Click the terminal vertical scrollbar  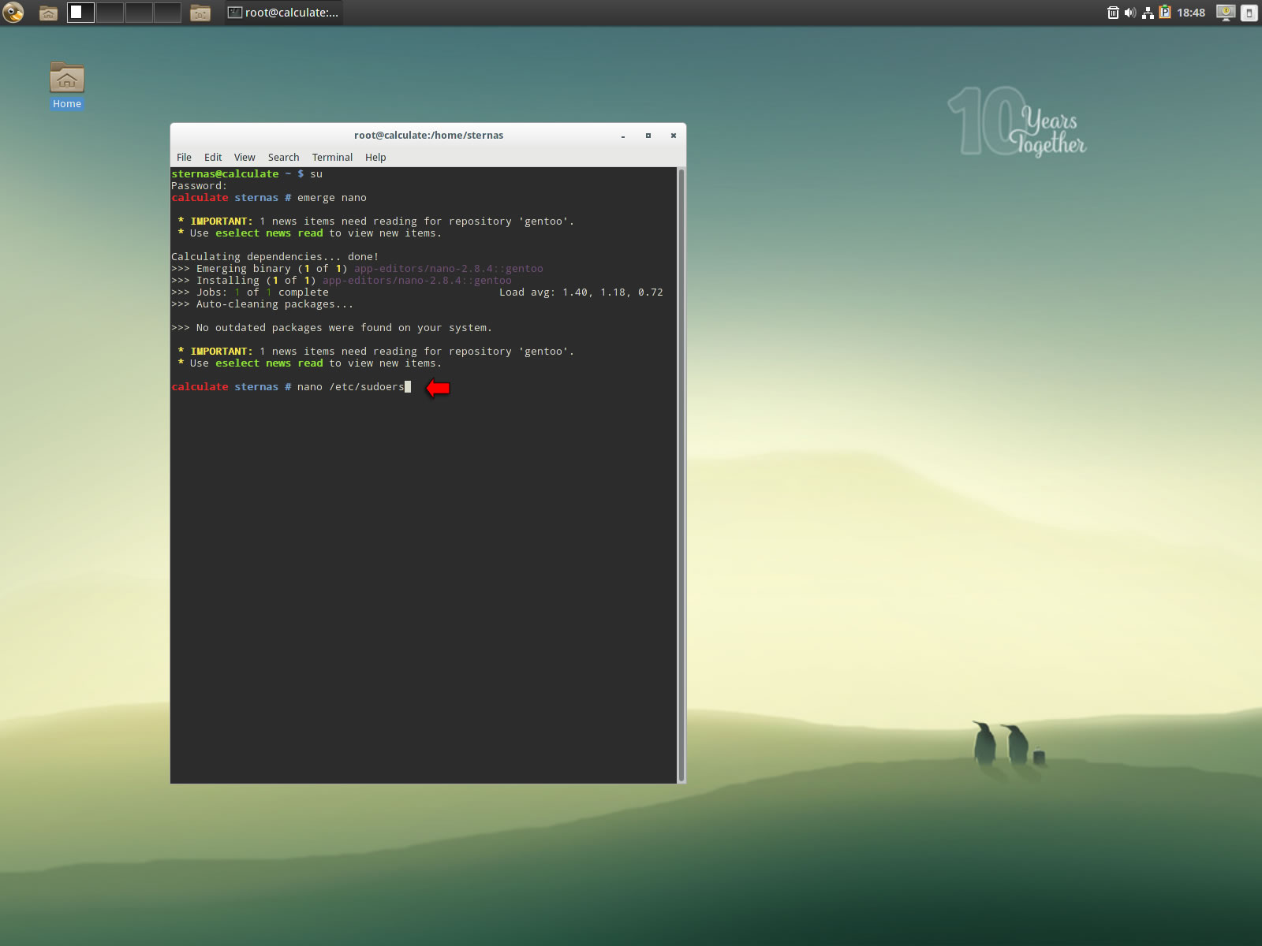click(681, 475)
